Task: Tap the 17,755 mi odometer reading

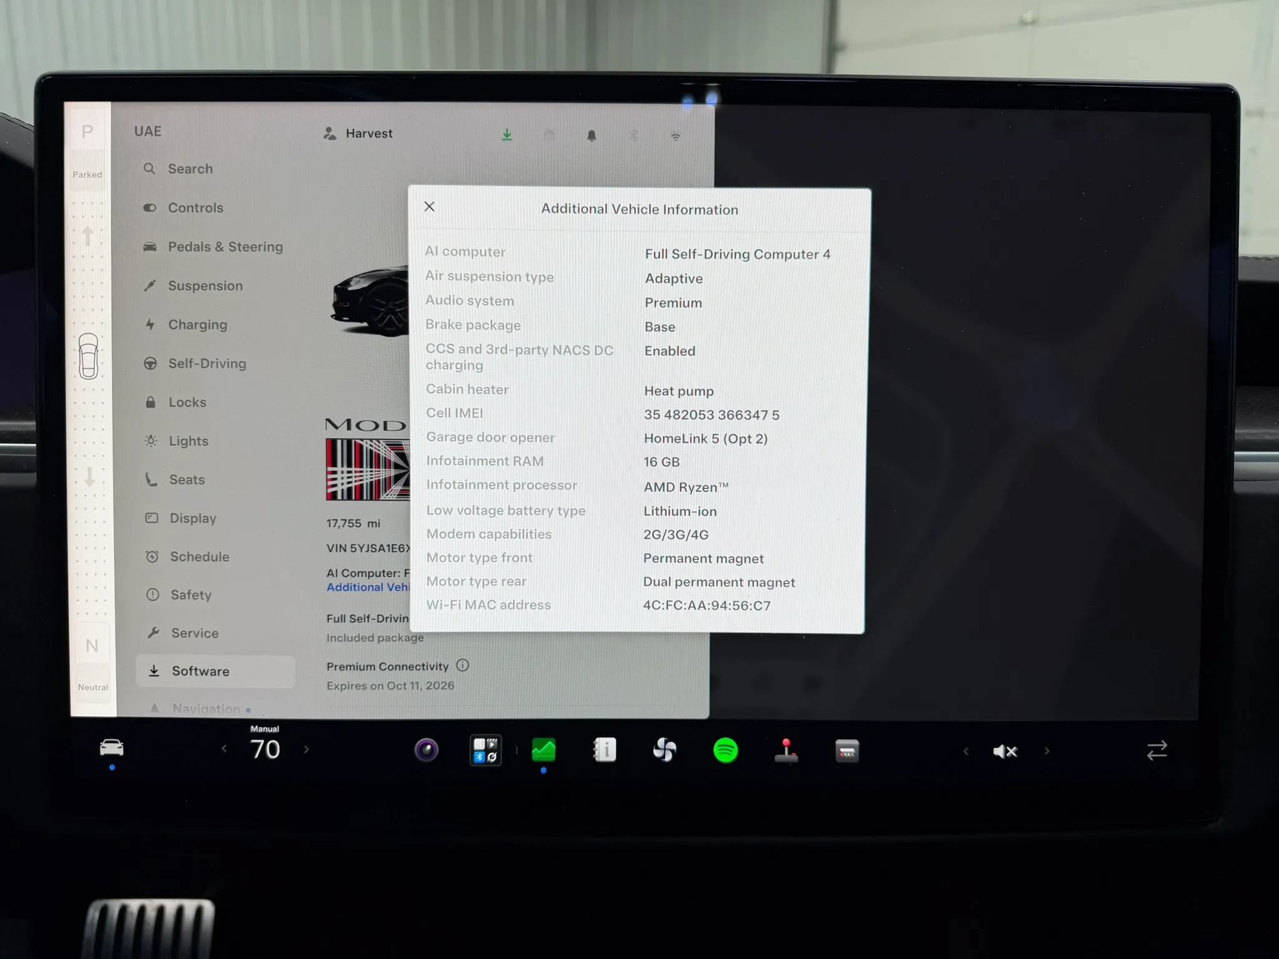Action: tap(353, 523)
